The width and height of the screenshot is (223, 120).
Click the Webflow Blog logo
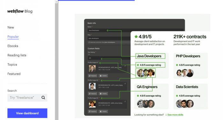pyautogui.click(x=20, y=11)
